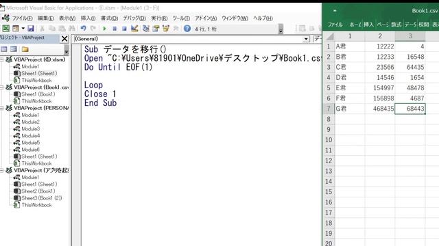Click the Reset stop square icon
The width and height of the screenshot is (439, 246).
point(124,29)
